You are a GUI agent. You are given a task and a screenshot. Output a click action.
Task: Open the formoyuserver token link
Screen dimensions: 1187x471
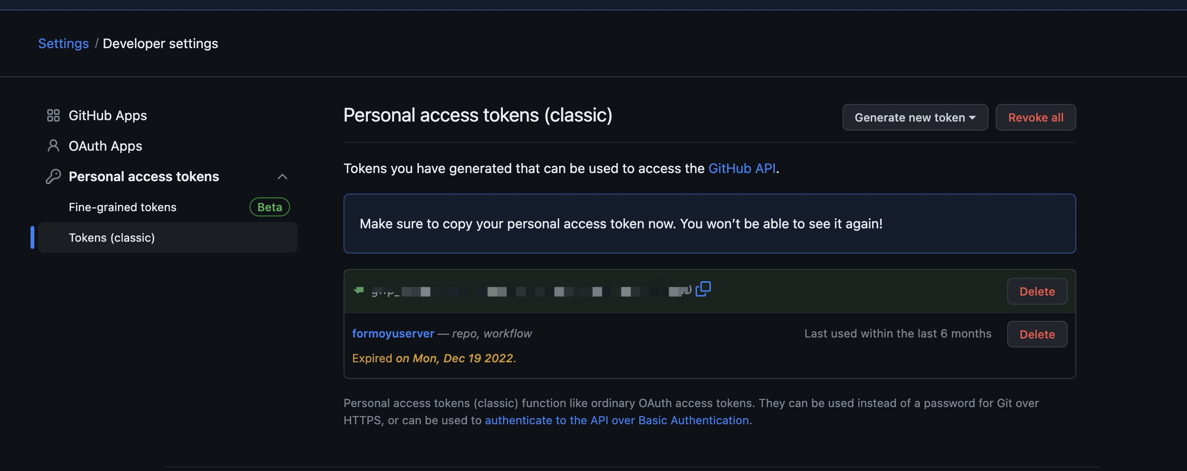[393, 333]
